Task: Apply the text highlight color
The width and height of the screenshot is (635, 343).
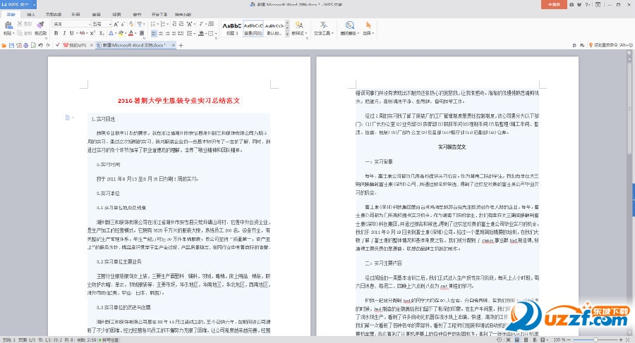Action: 121,33
